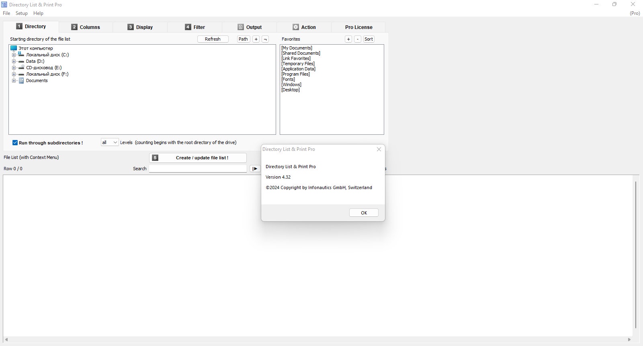Click the find-next arrow beside the Search field
The width and height of the screenshot is (643, 346).
coord(255,169)
